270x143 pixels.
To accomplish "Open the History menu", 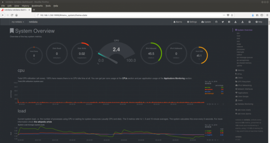I will click(x=25, y=6).
